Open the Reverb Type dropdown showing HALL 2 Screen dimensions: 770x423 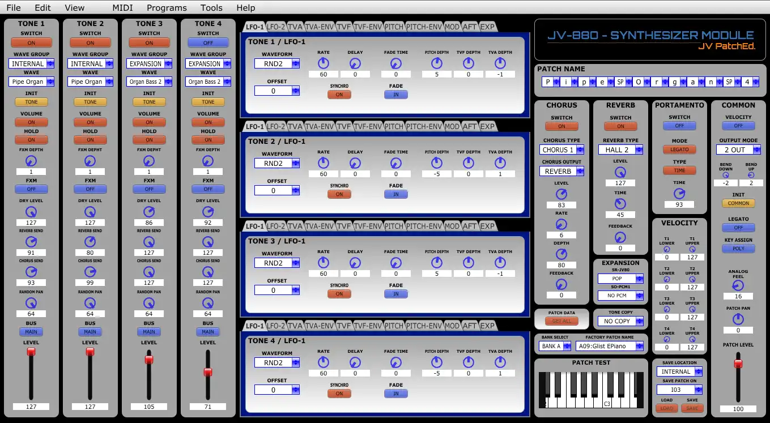click(x=620, y=149)
